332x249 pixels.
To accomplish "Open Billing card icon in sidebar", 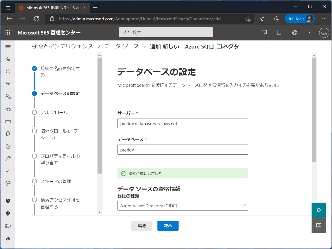I will tap(8, 121).
